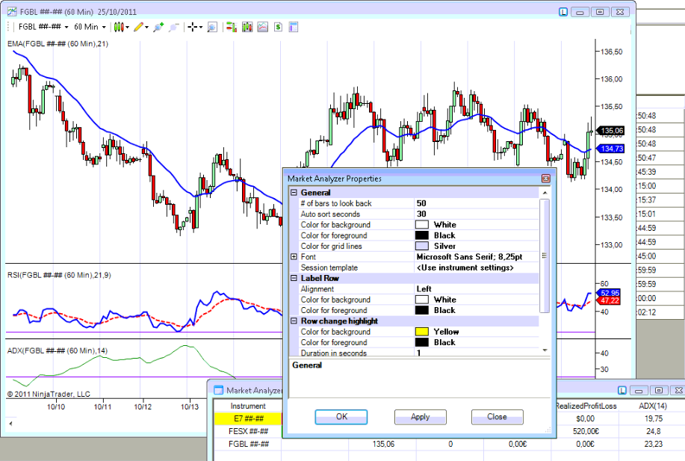Click the ADX(FGBL ##-## (60 Min),14) label
Image resolution: width=685 pixels, height=461 pixels.
tap(58, 350)
